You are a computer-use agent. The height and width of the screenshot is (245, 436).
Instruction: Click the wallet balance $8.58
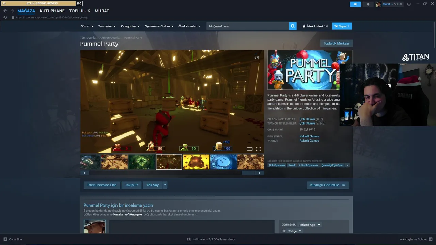[x=398, y=4]
